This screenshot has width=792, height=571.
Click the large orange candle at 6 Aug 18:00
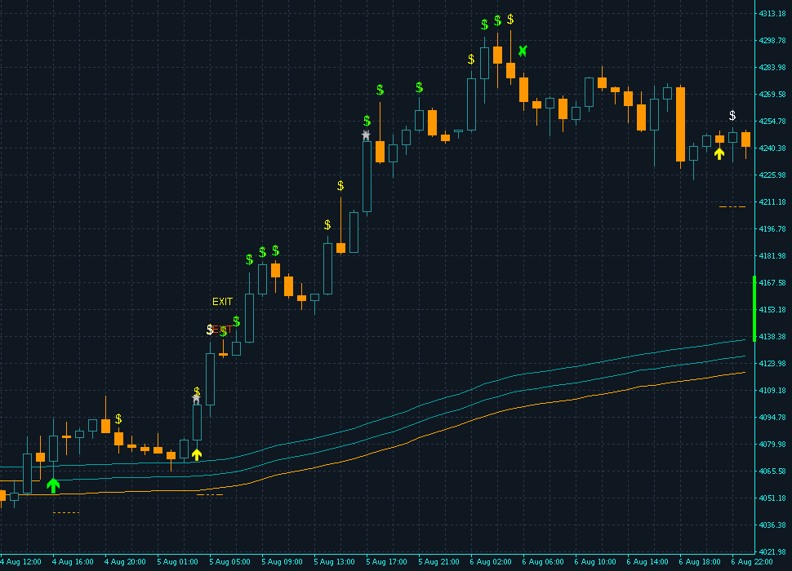[680, 124]
